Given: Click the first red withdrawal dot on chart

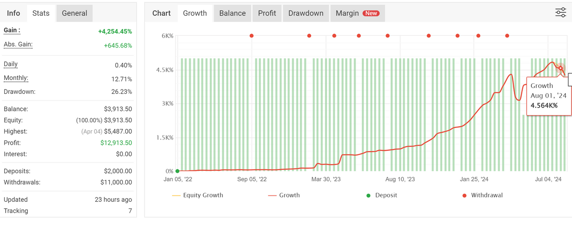Looking at the screenshot, I should pyautogui.click(x=252, y=36).
